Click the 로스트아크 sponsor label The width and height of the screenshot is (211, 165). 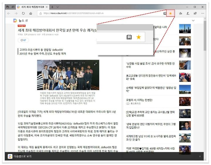(x=135, y=104)
